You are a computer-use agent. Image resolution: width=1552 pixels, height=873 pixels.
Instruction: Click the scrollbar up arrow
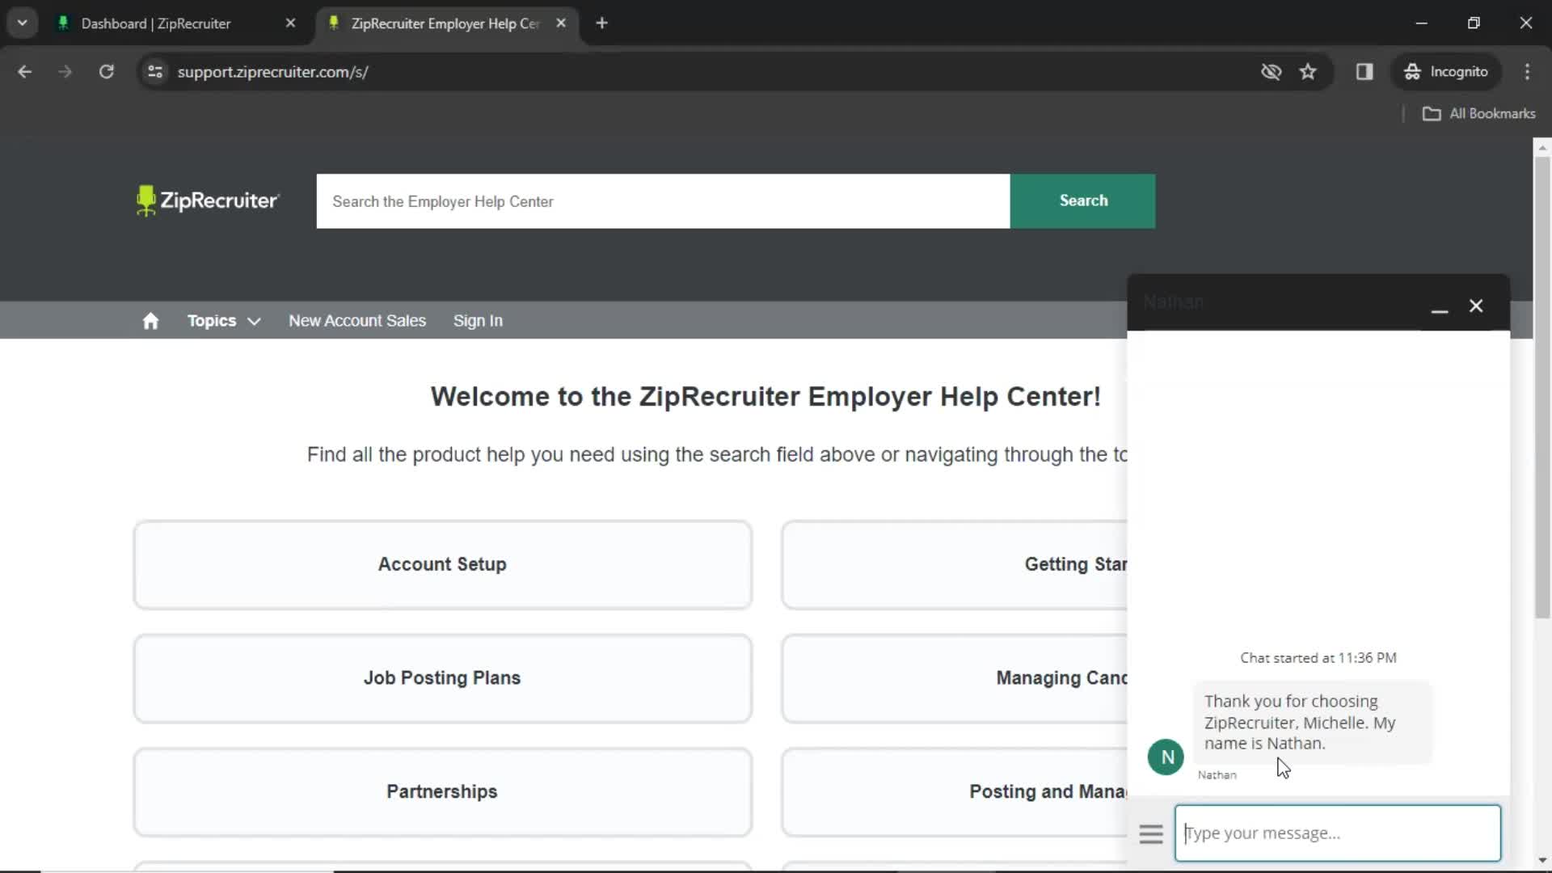coord(1542,148)
